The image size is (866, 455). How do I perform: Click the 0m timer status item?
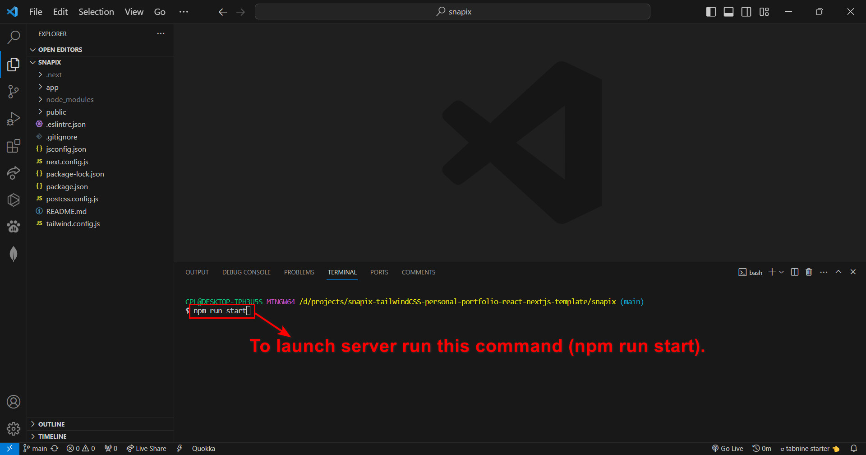point(762,448)
